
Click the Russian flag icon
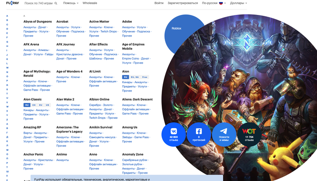(221, 3)
